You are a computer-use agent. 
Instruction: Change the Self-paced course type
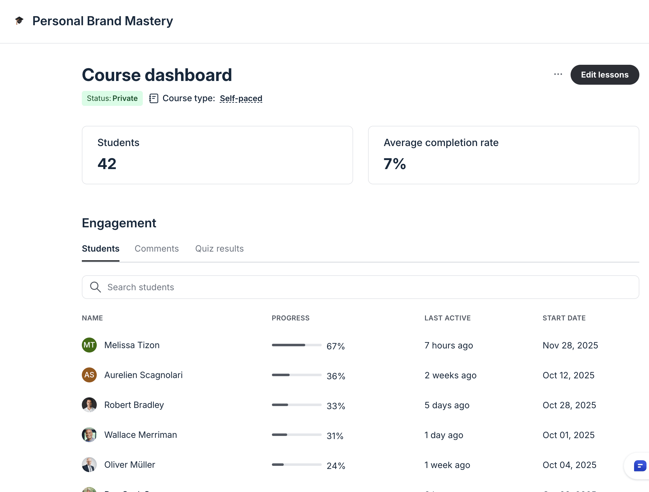coord(241,98)
